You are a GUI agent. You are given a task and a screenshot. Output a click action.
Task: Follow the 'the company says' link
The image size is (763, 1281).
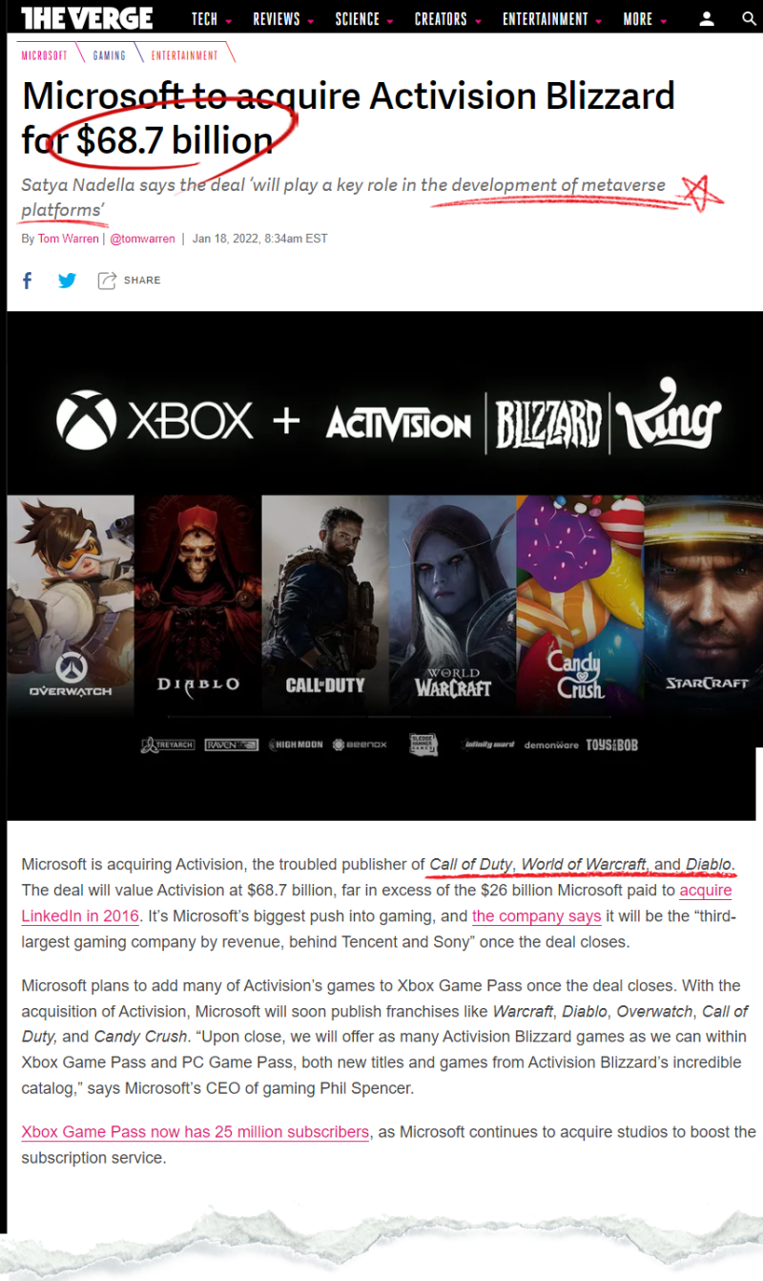pos(537,916)
